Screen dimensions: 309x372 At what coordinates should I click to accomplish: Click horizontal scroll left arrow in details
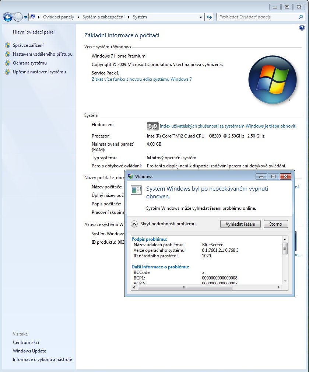click(134, 287)
